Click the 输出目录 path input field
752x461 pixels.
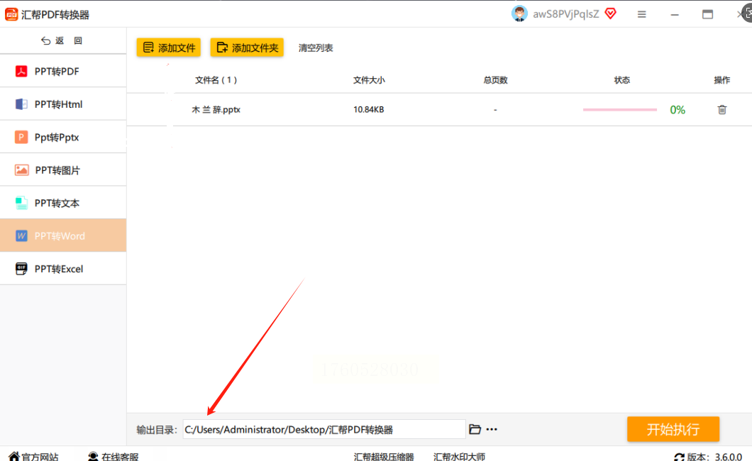(324, 429)
